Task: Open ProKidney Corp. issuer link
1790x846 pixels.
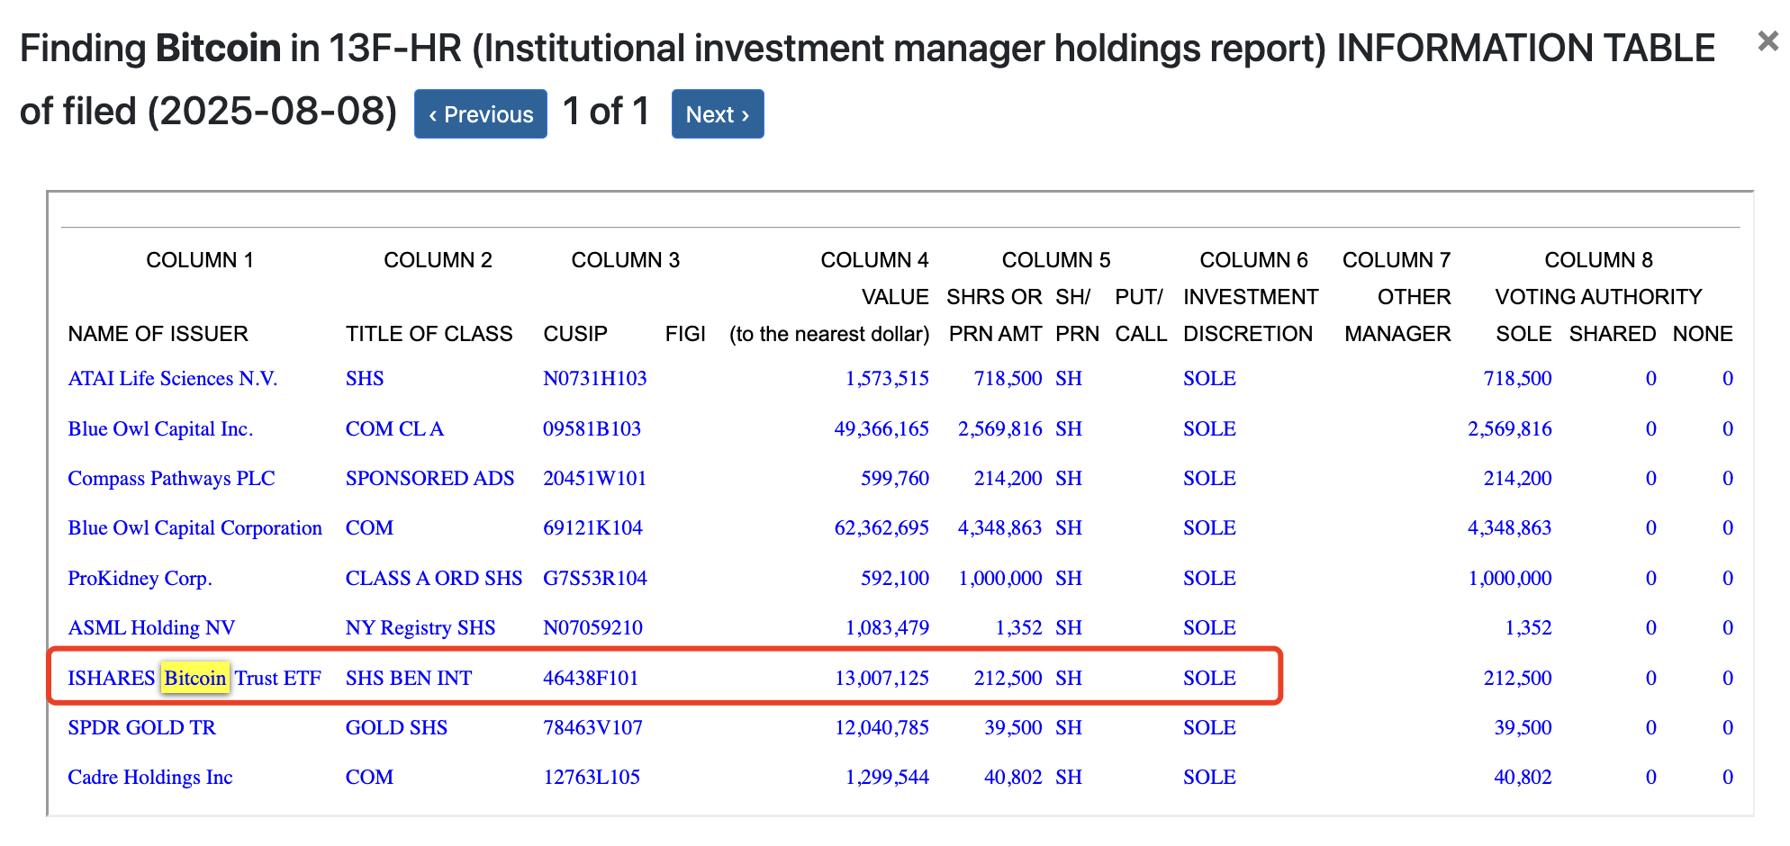Action: coord(140,578)
